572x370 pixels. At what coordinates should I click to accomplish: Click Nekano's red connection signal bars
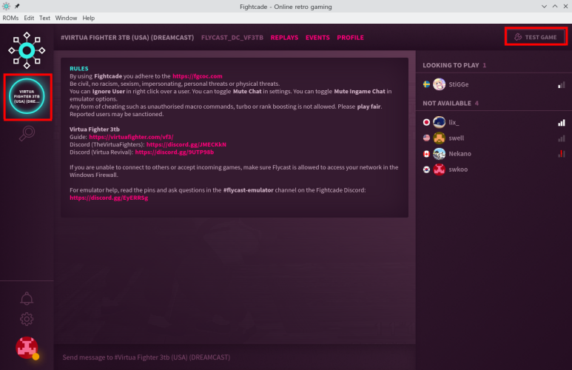[562, 154]
